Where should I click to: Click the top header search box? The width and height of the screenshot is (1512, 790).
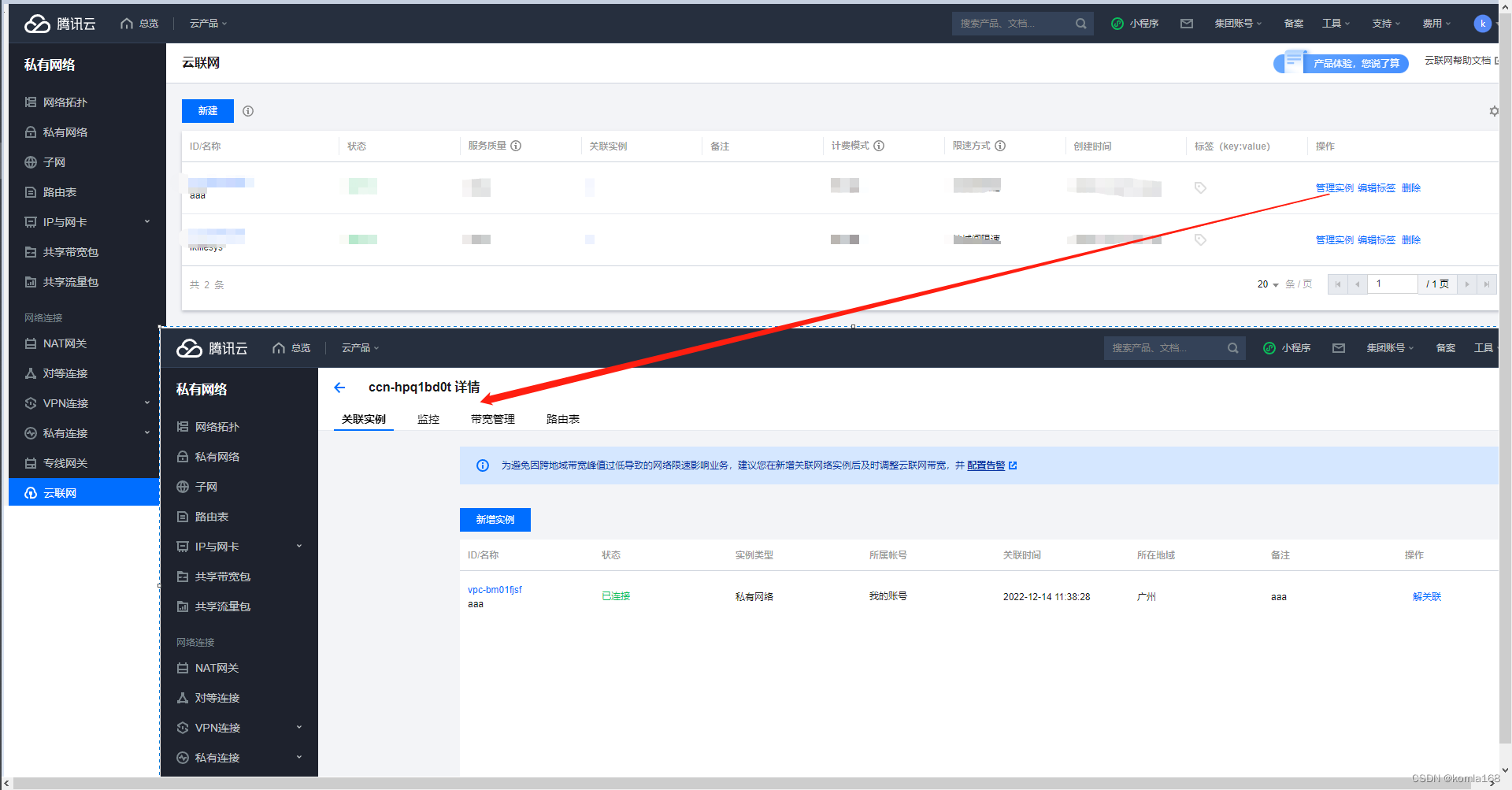pos(1022,24)
